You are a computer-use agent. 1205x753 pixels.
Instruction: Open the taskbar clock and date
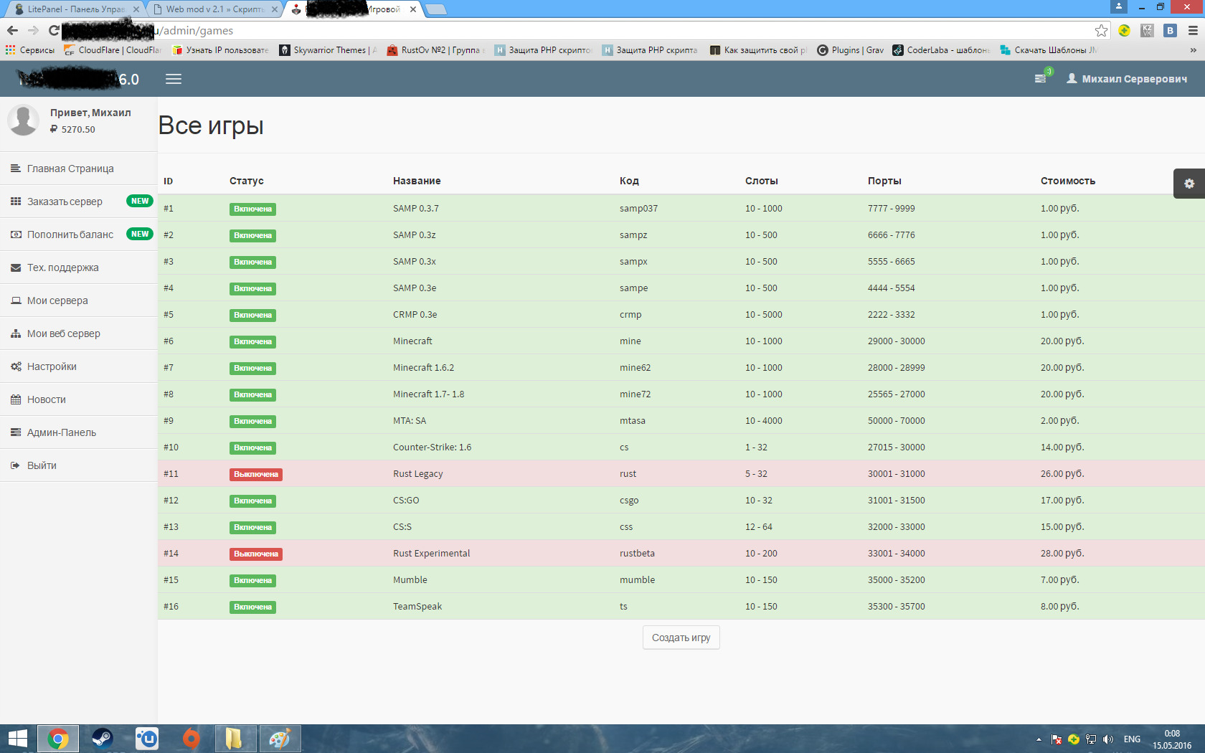tap(1172, 739)
